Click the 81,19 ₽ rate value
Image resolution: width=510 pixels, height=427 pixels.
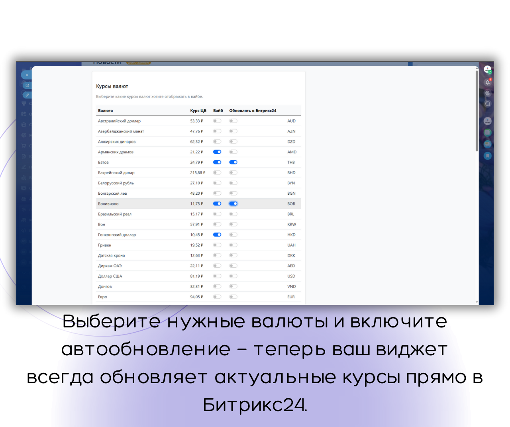click(196, 276)
